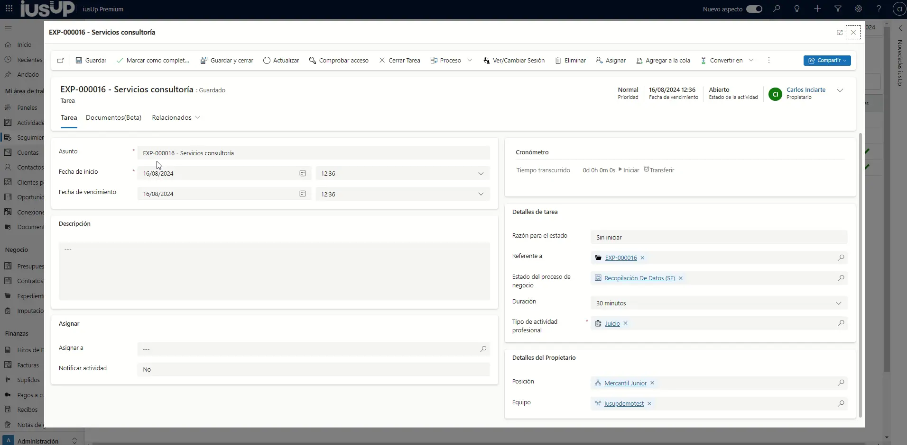The image size is (907, 445).
Task: Remove Juicio from Tipo de actividad
Action: [625, 324]
